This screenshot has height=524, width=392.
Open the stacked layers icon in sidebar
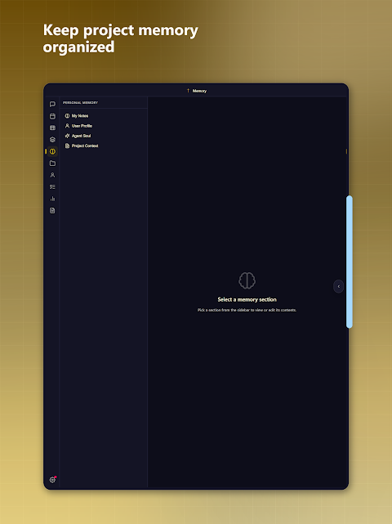click(x=52, y=140)
